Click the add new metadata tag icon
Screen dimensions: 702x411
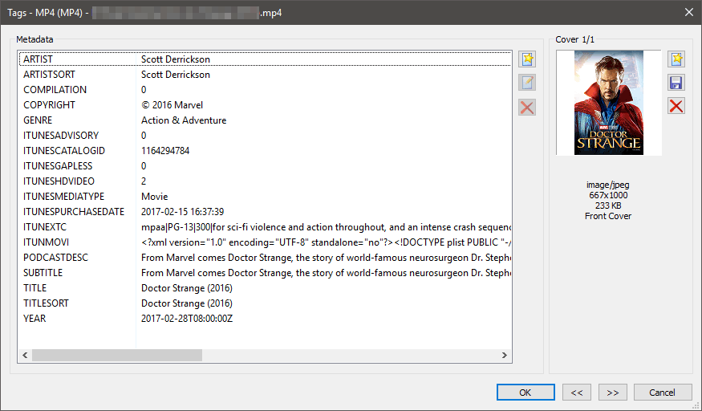tap(527, 59)
